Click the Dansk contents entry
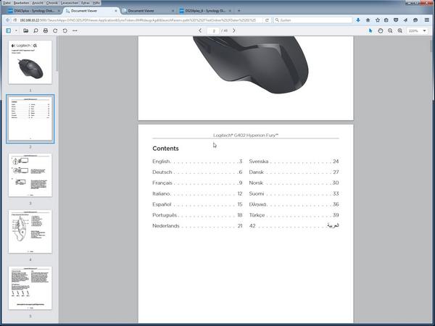The width and height of the screenshot is (435, 326). click(x=294, y=172)
